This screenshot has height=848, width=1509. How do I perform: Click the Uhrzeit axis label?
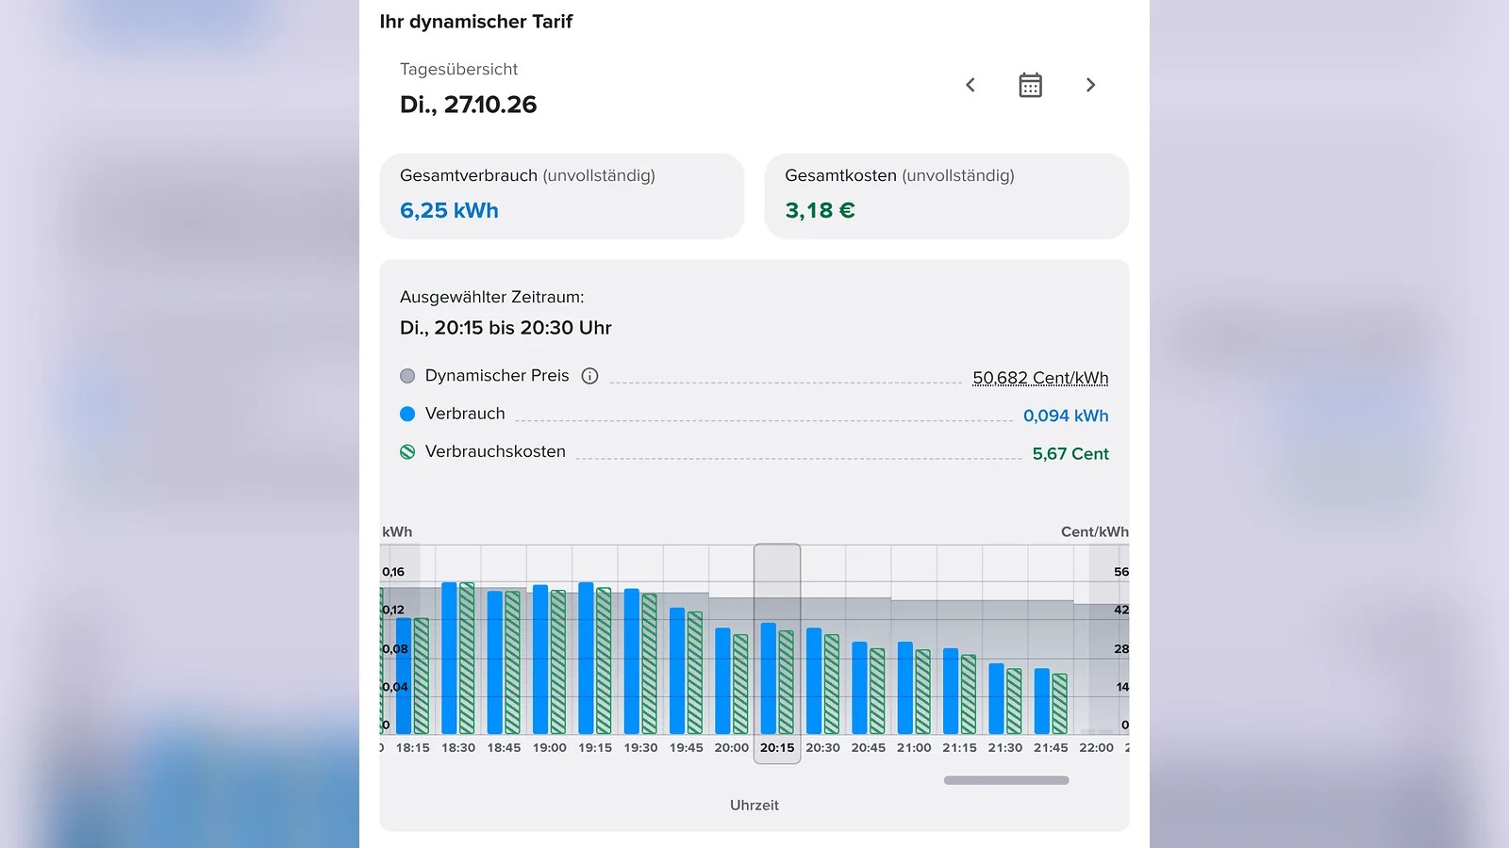[x=754, y=805]
